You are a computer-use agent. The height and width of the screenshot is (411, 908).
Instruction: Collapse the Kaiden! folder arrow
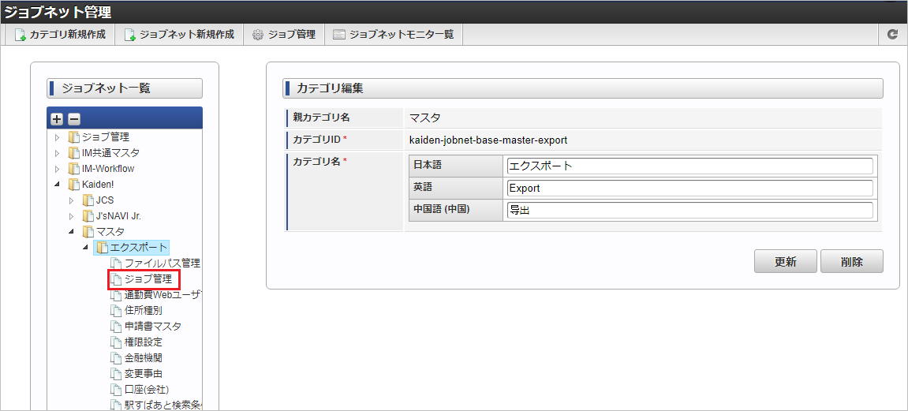pos(57,185)
